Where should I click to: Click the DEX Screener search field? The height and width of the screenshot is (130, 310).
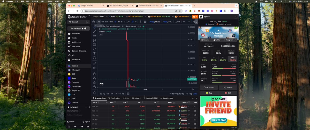pyautogui.click(x=79, y=22)
